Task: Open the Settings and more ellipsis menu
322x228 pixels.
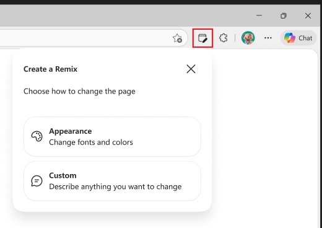Action: click(268, 38)
